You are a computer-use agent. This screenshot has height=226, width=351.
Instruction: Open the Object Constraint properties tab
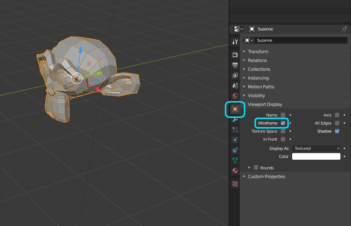tap(235, 150)
